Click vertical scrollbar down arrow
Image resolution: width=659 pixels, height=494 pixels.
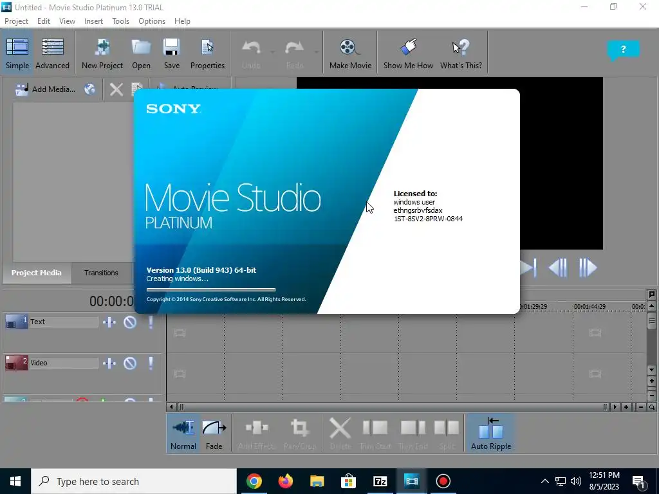(651, 370)
